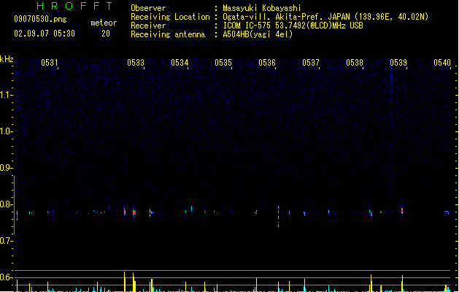Click the date stamp 02.09.07 05:30
The image size is (459, 292).
(45, 34)
